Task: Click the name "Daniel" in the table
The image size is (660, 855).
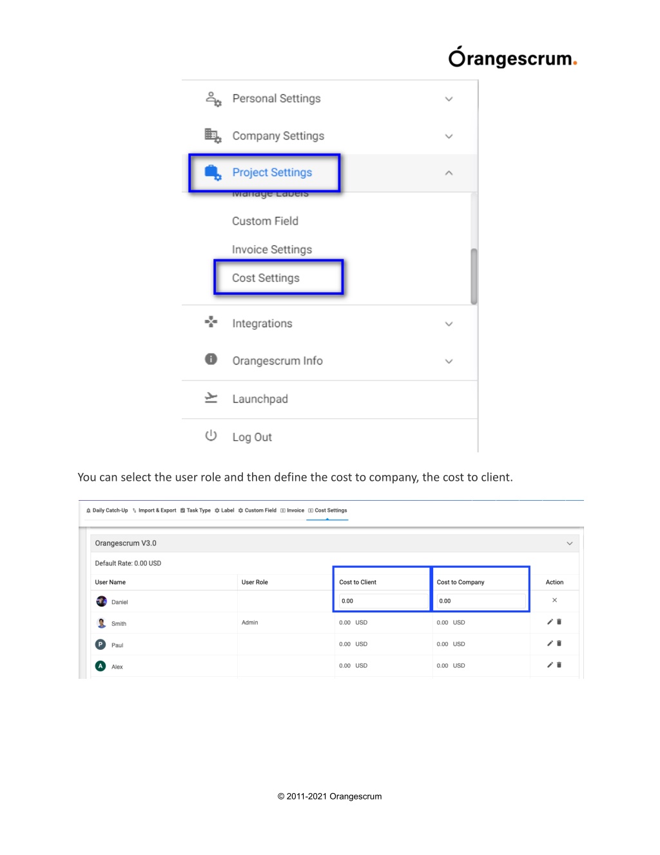Action: coord(120,602)
